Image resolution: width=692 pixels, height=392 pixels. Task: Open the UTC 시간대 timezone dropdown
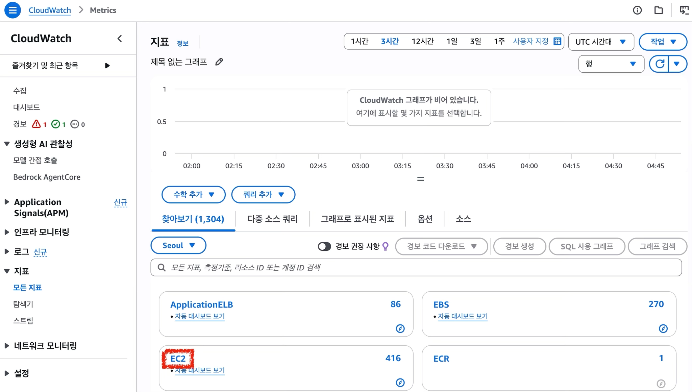coord(601,42)
